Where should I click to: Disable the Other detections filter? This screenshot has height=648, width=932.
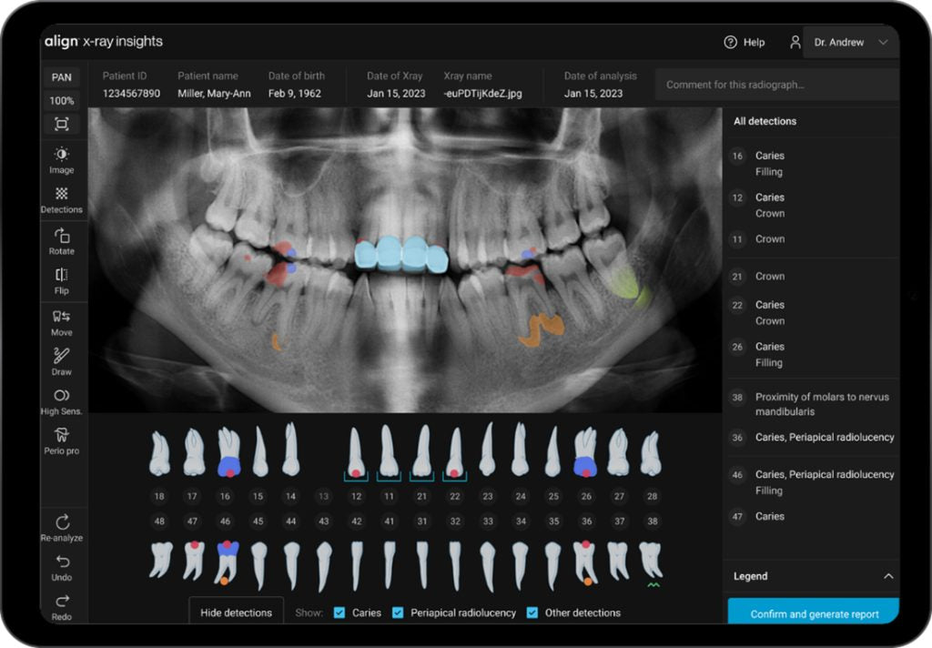pos(532,613)
